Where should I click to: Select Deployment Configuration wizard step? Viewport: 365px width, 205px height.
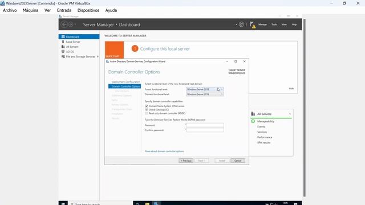pyautogui.click(x=125, y=82)
